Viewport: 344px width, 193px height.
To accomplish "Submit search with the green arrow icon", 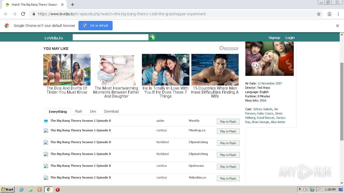I will click(x=152, y=37).
